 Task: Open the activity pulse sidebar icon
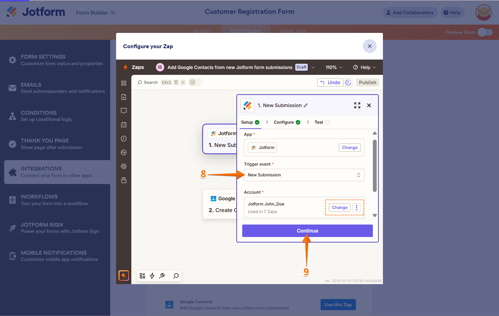[124, 152]
